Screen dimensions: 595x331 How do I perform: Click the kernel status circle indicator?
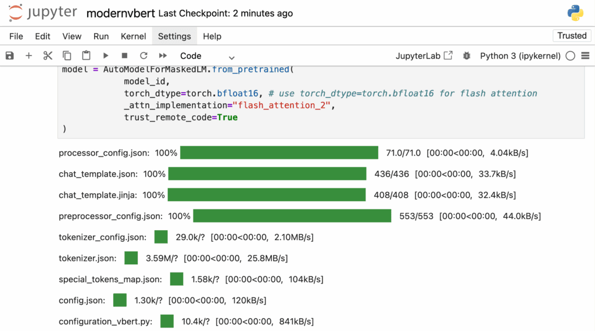(x=570, y=56)
